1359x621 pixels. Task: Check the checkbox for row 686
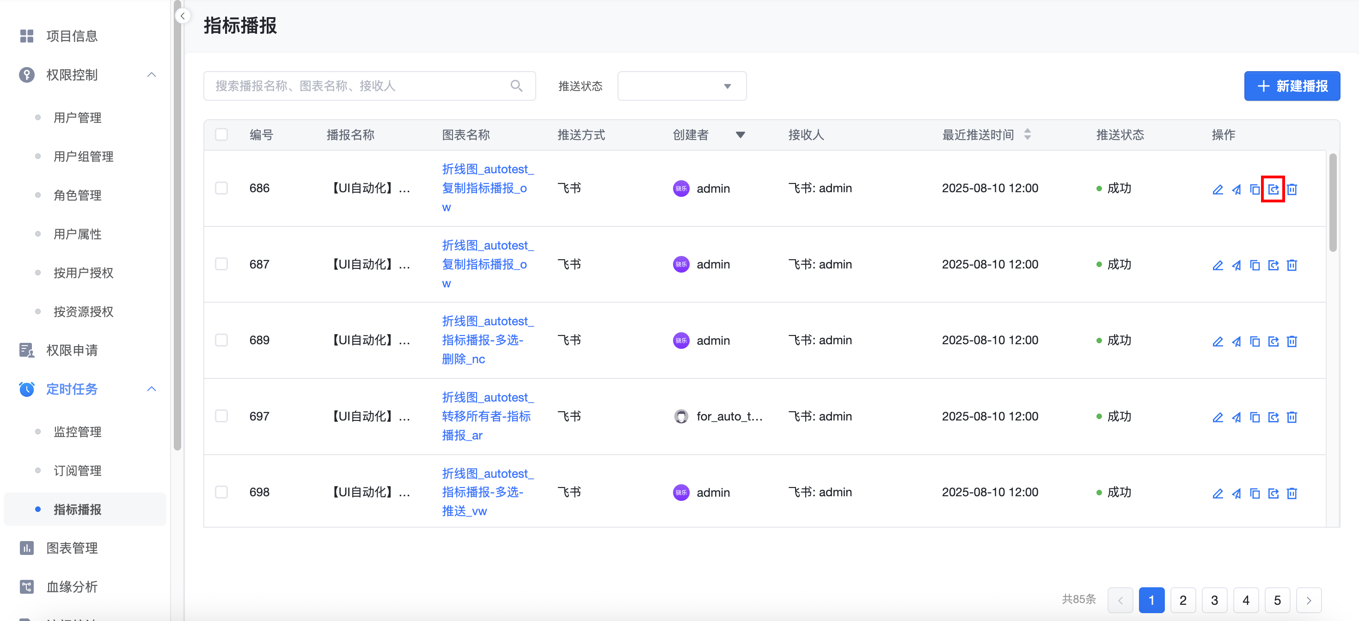[221, 188]
